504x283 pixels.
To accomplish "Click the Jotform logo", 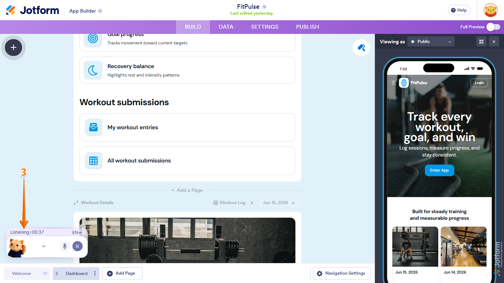I will coord(33,10).
